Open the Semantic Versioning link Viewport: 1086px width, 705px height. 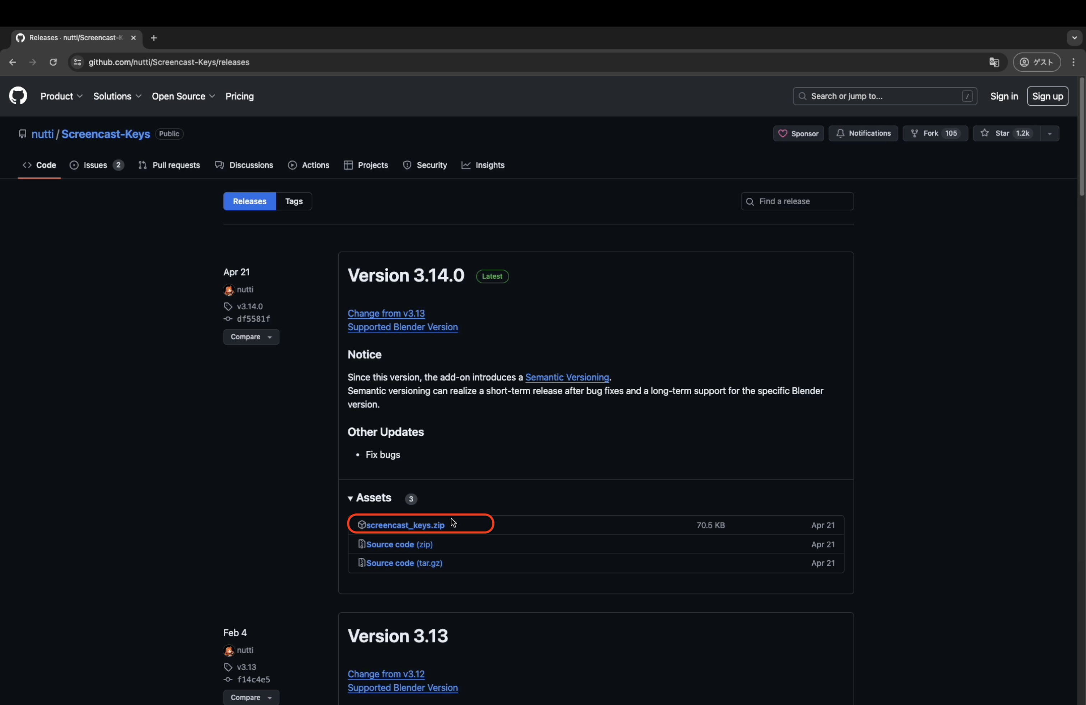567,377
